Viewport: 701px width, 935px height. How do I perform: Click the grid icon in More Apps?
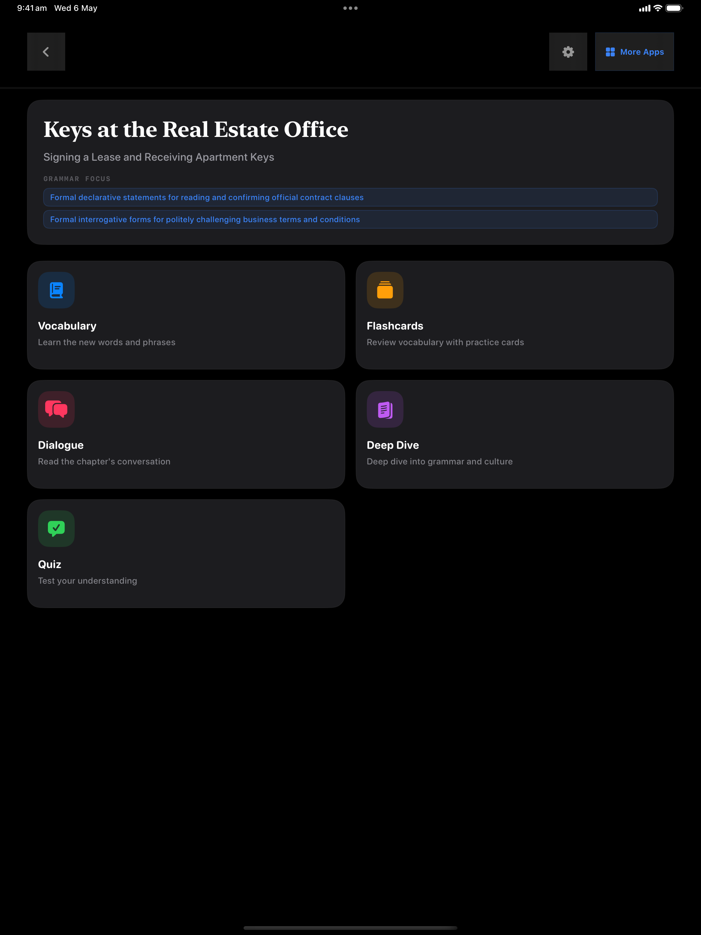610,52
